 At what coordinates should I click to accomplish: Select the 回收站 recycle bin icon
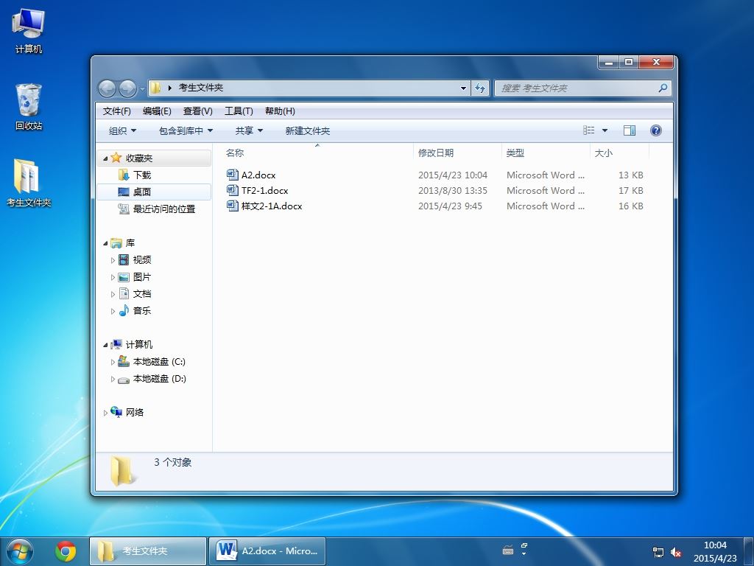[x=29, y=107]
